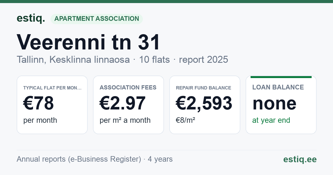
Task: Click the TYPICAL FLAT PER MON… label
Action: pos(53,88)
